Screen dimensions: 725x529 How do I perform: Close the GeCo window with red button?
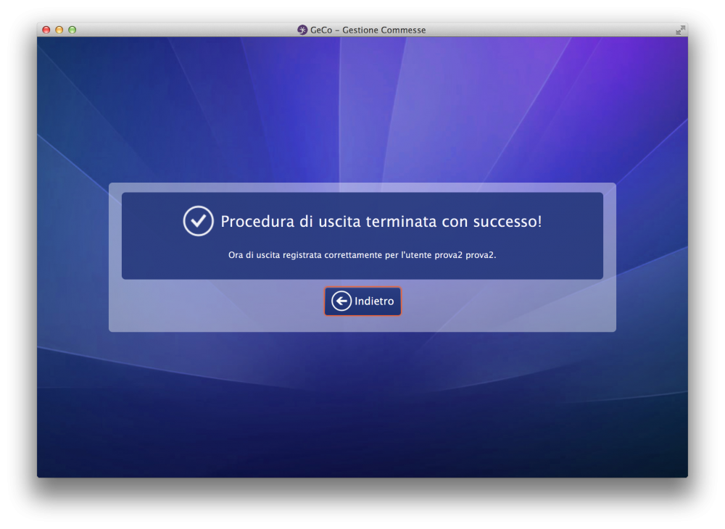[46, 30]
